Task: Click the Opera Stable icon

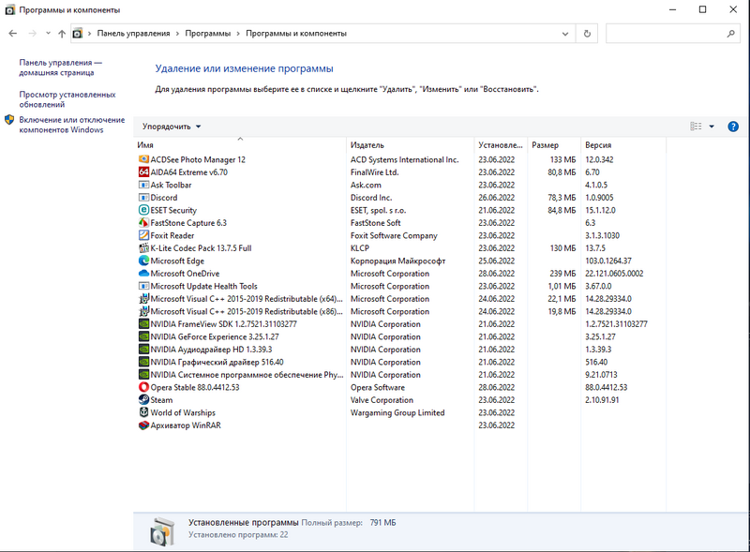Action: [143, 387]
